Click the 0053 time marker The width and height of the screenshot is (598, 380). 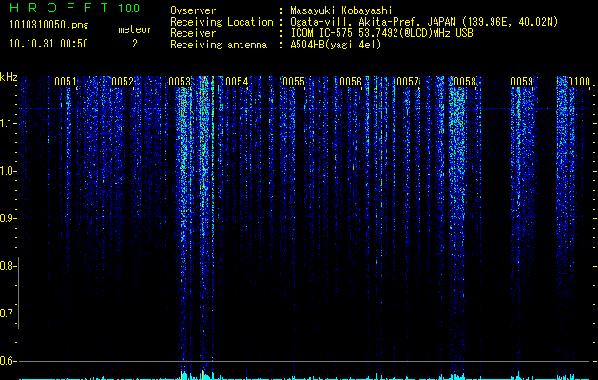point(180,82)
